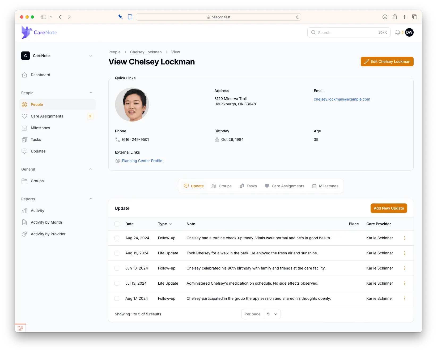This screenshot has height=352, width=437.
Task: Click the Care Assignments badge count 2
Action: (x=90, y=116)
